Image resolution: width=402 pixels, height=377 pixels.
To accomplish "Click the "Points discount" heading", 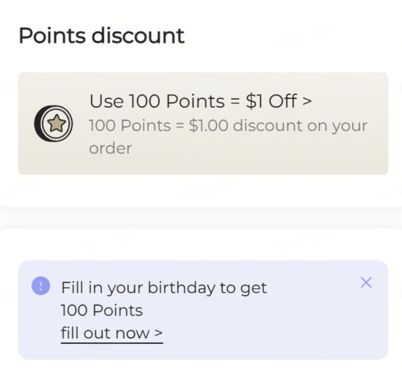I will click(x=102, y=35).
